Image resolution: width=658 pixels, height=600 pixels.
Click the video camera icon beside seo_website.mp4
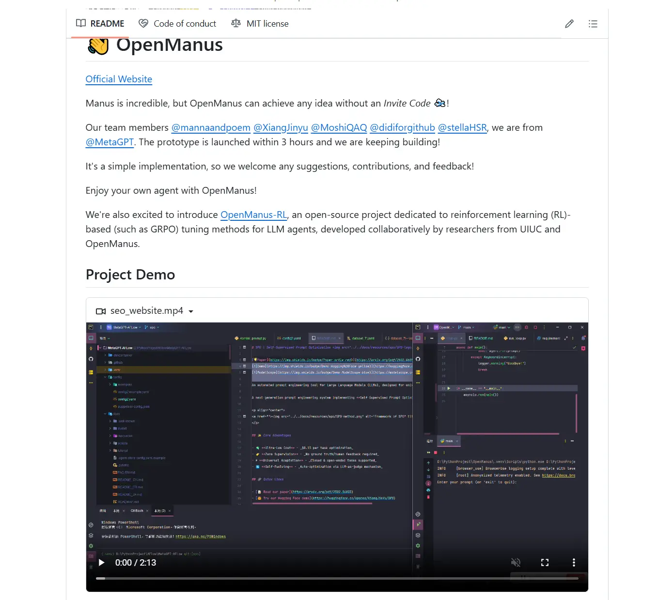[x=101, y=311]
